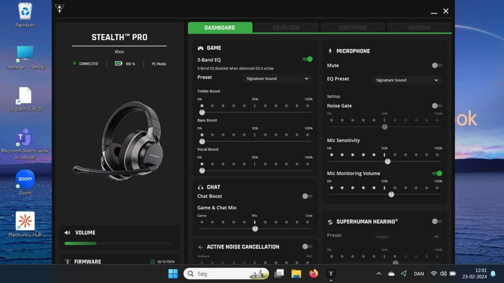Click the Vocal Boost slider handle
This screenshot has width=504, height=283.
click(202, 171)
